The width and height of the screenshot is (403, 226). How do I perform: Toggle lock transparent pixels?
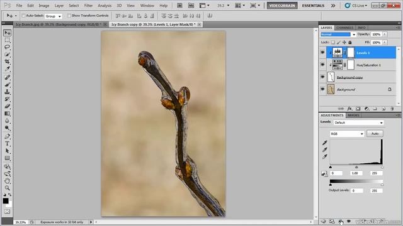click(333, 42)
